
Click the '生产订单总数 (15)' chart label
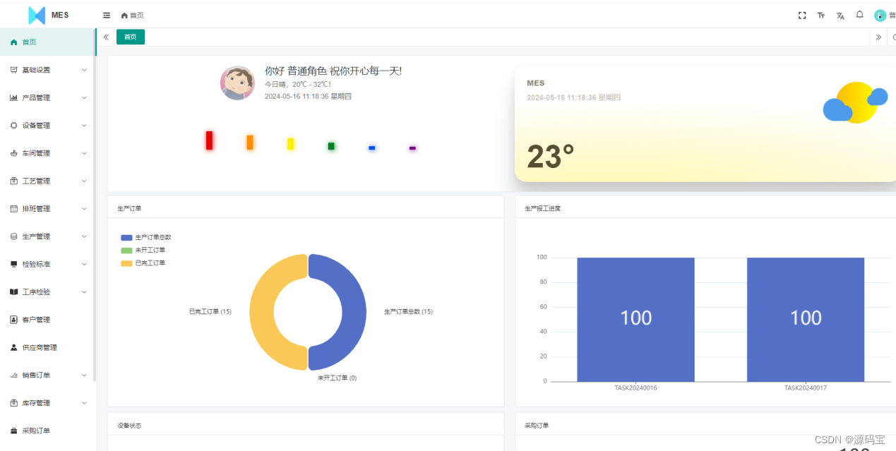pyautogui.click(x=408, y=311)
